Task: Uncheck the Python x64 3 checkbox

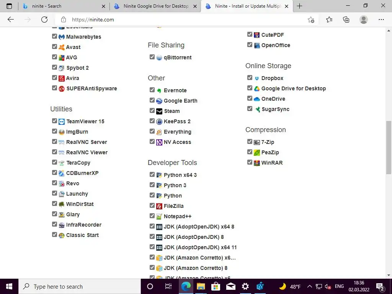Action: (x=152, y=175)
